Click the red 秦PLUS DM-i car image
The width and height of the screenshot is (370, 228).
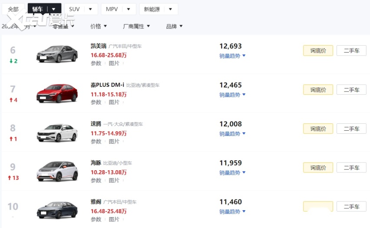(x=57, y=93)
